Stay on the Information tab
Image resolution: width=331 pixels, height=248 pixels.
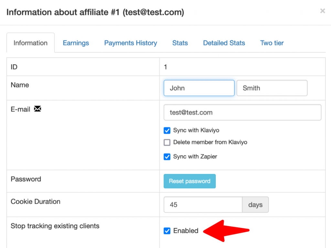pos(30,43)
